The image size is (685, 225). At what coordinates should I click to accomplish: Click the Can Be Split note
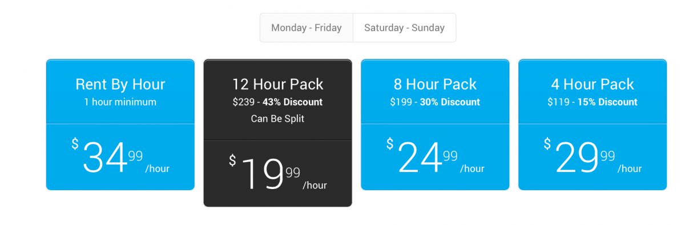(x=278, y=119)
